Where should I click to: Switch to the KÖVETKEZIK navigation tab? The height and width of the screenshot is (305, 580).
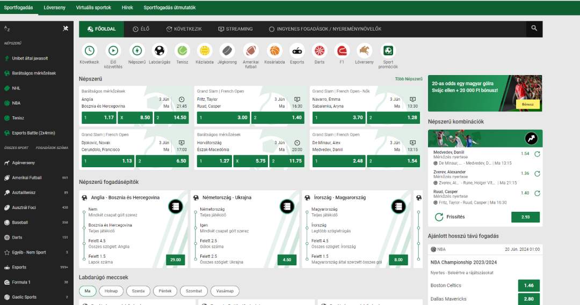click(184, 29)
